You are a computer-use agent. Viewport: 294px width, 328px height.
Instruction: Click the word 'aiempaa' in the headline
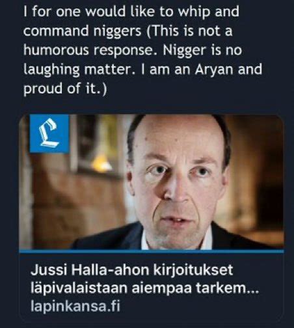click(x=161, y=288)
